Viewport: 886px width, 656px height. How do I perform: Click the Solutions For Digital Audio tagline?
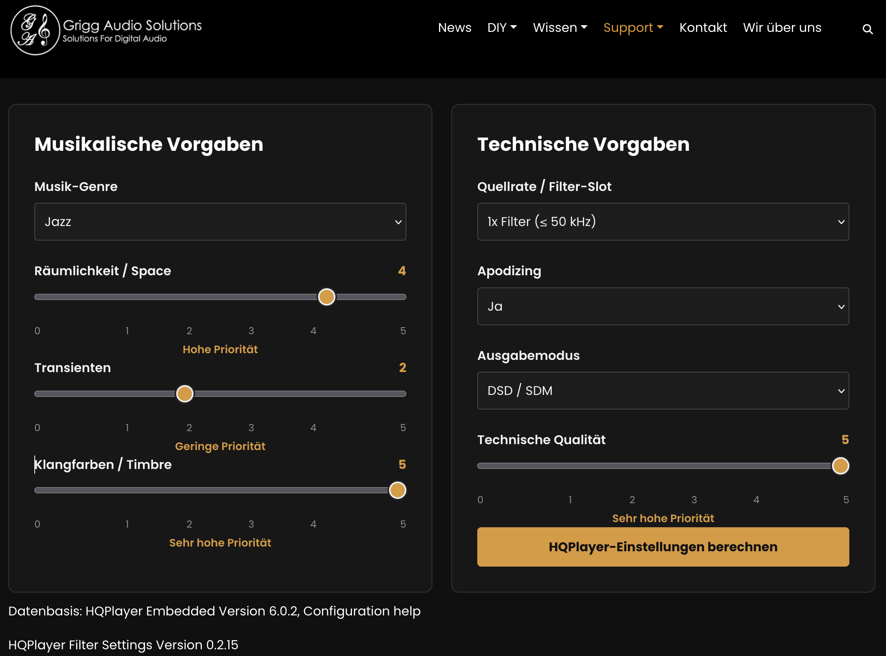coord(114,39)
